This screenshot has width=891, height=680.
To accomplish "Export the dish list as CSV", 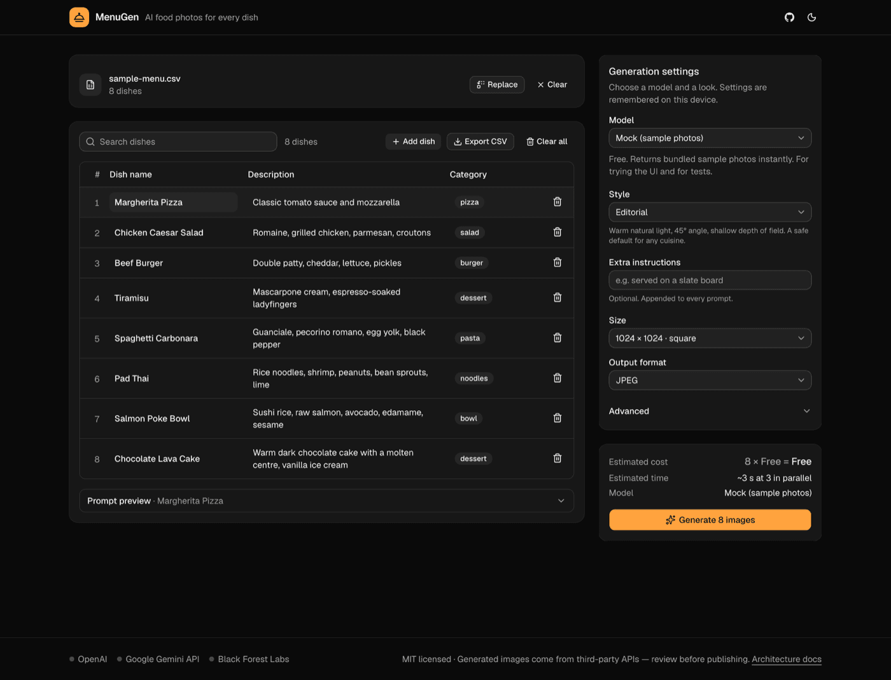I will pyautogui.click(x=480, y=141).
